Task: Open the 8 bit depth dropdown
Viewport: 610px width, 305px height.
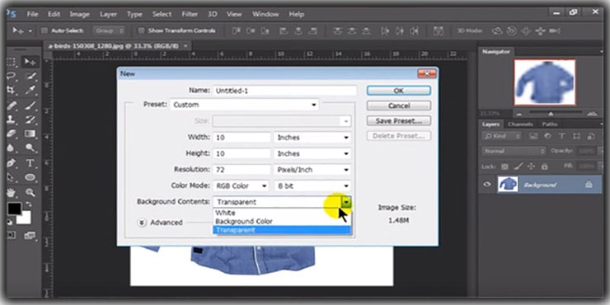Action: 312,186
